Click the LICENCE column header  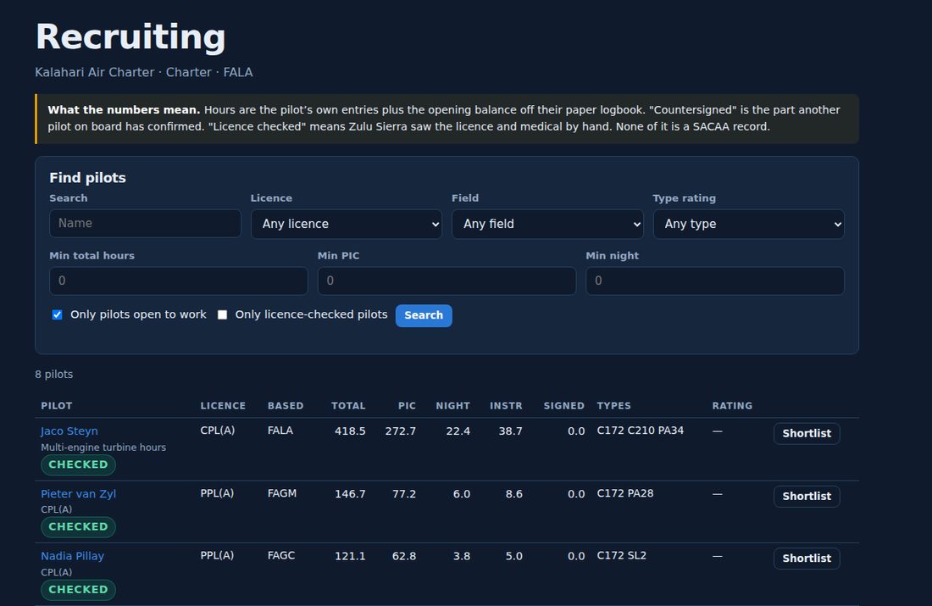point(223,406)
